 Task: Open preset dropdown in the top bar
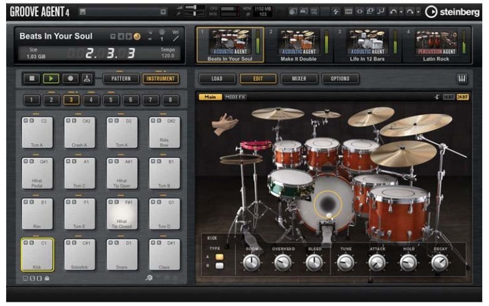163,11
